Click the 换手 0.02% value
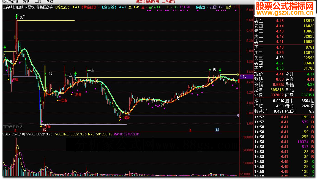Screen dimensions: 317x180 click(278, 101)
